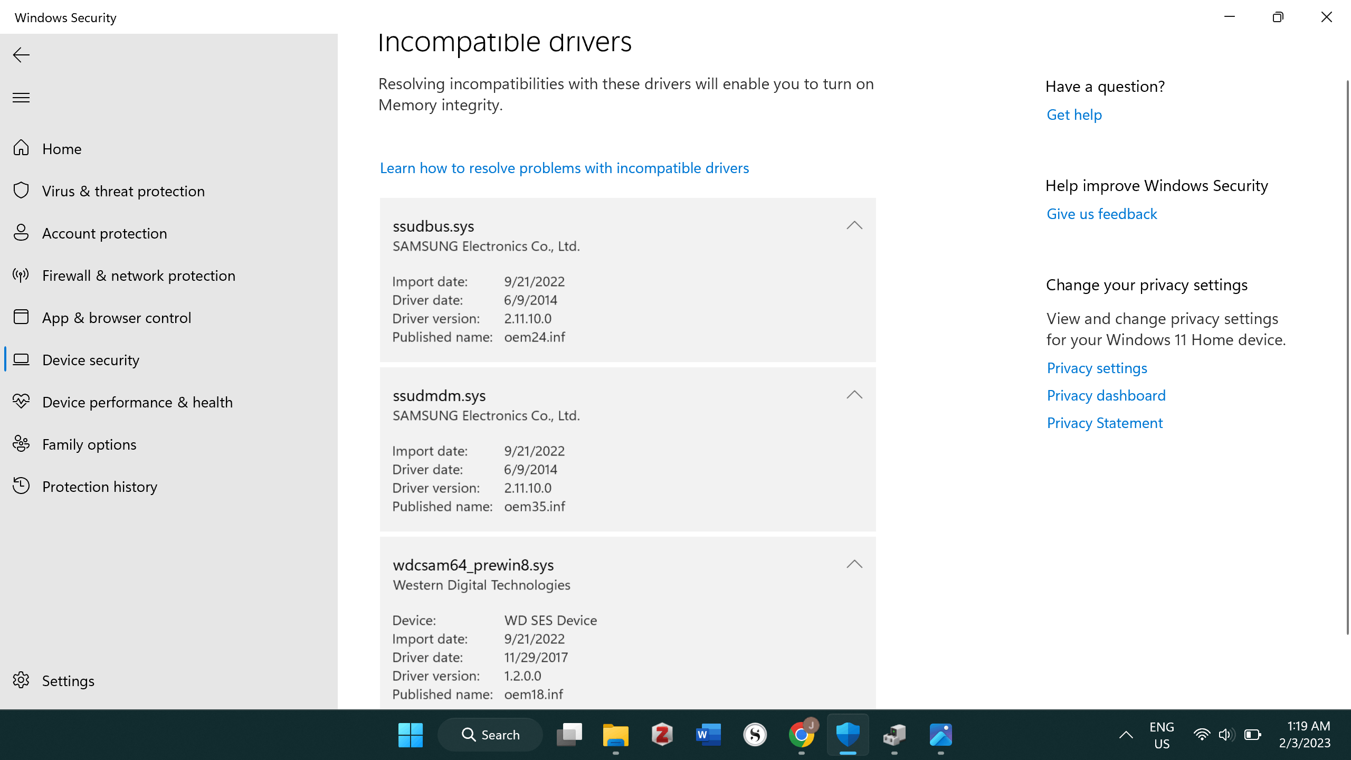Open Windows Security Settings
1351x760 pixels.
click(68, 681)
